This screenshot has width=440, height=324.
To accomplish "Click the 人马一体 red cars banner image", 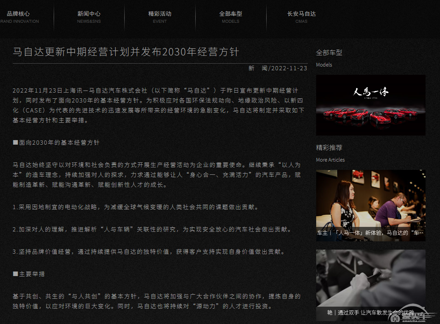I will [371, 105].
